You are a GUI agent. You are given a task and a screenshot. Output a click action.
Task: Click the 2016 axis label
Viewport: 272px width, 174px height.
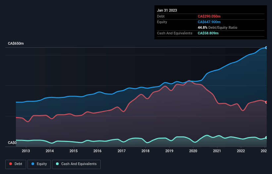(97, 151)
